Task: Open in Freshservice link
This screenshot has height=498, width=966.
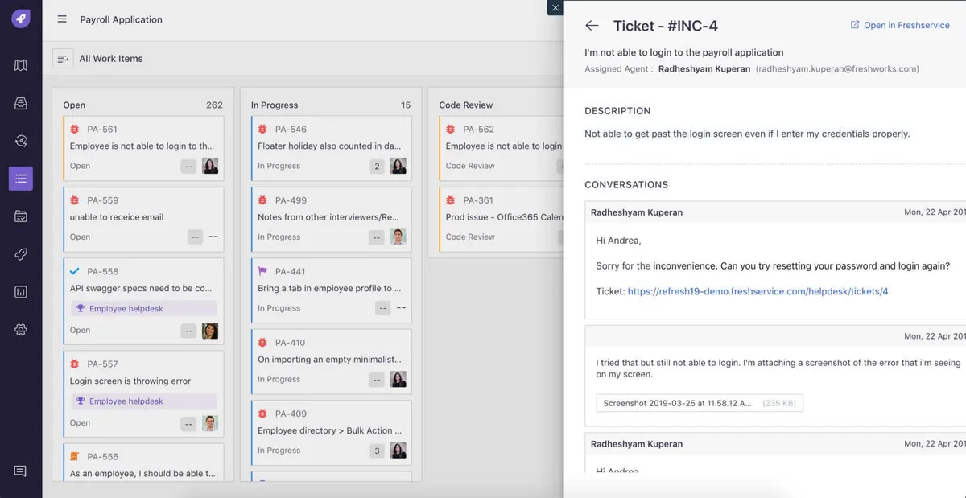Action: (906, 25)
